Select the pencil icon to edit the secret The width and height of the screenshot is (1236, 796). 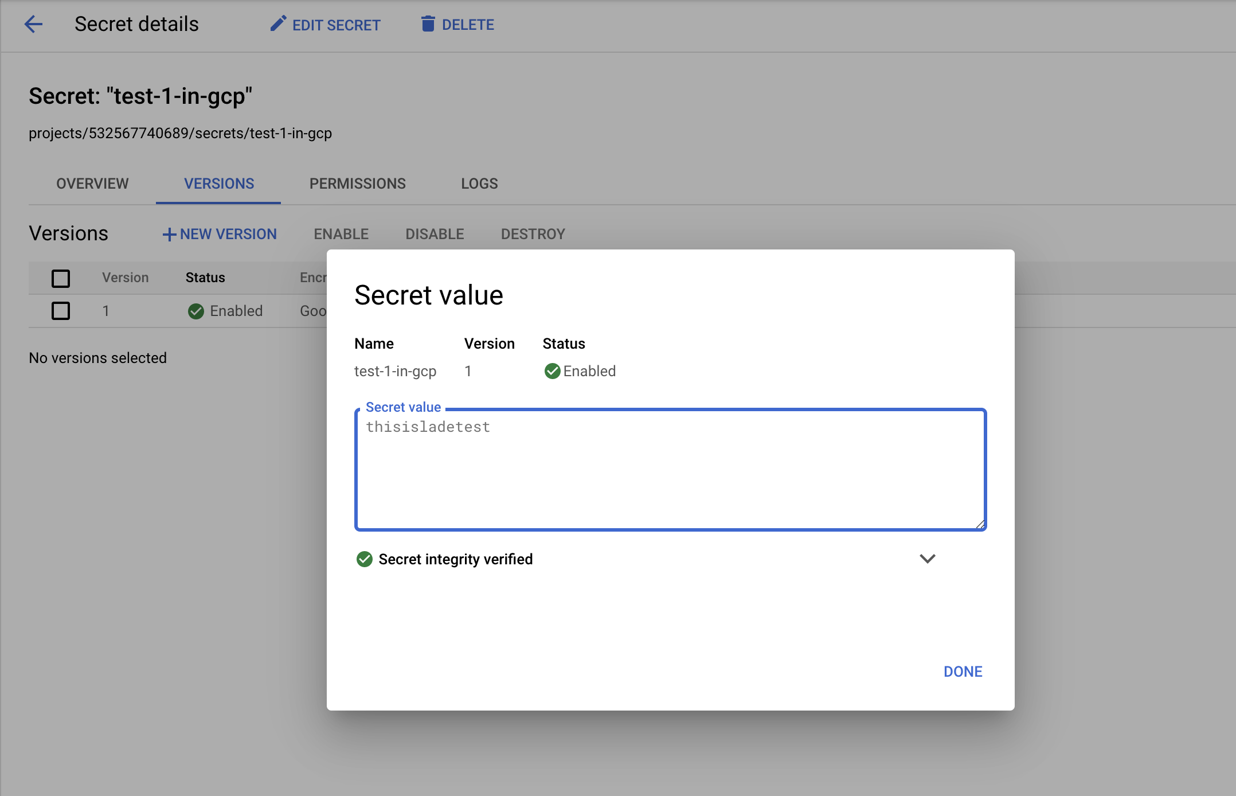pos(277,23)
